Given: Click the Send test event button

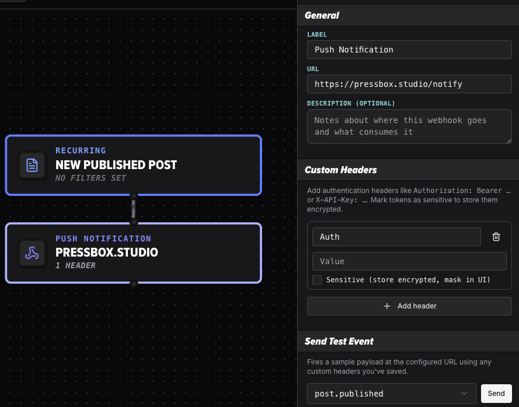Looking at the screenshot, I should pyautogui.click(x=496, y=394).
